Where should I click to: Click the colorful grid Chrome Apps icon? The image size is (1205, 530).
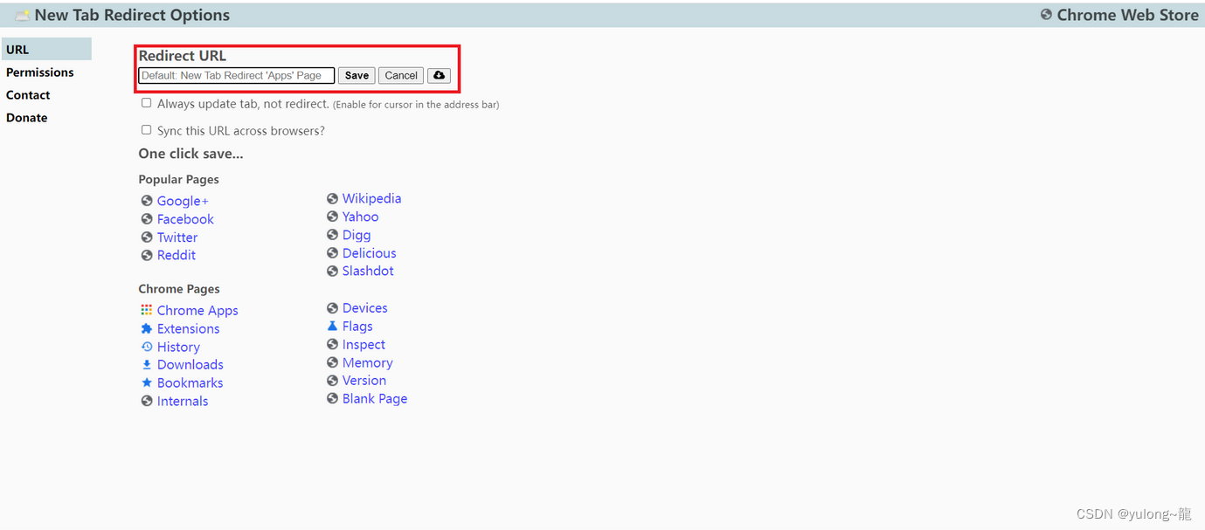[x=147, y=310]
